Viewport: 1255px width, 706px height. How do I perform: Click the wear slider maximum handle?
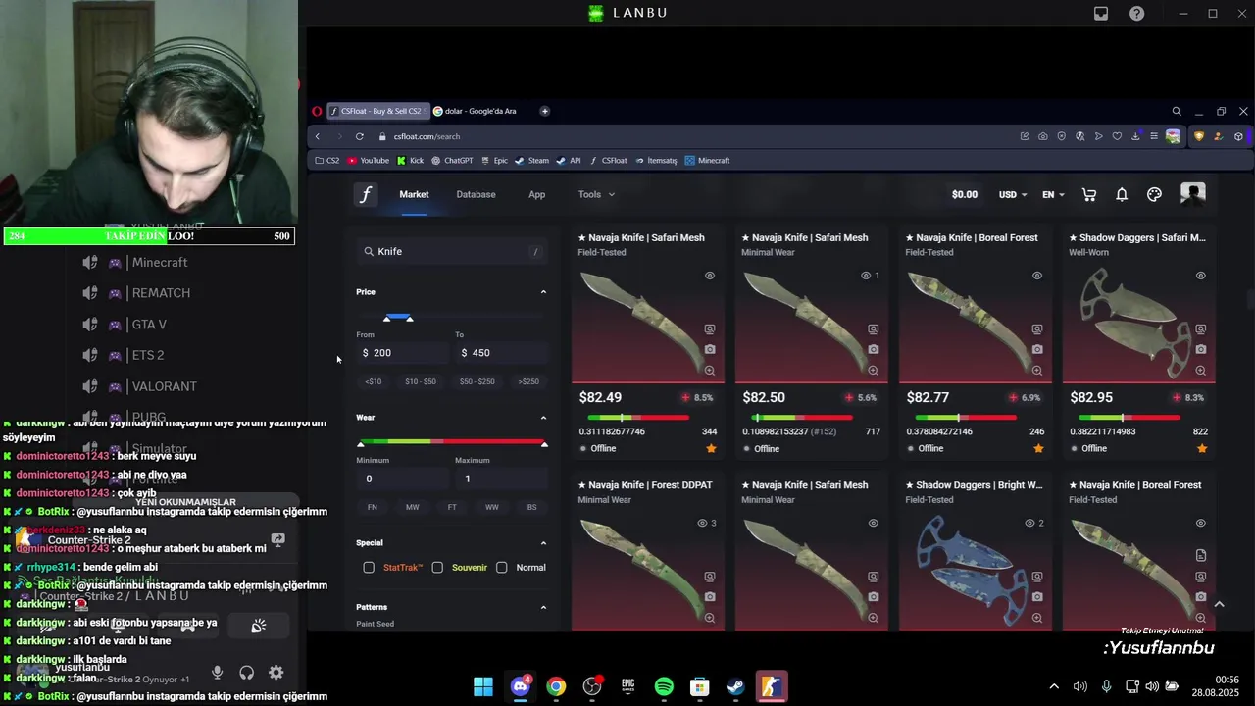pyautogui.click(x=544, y=444)
